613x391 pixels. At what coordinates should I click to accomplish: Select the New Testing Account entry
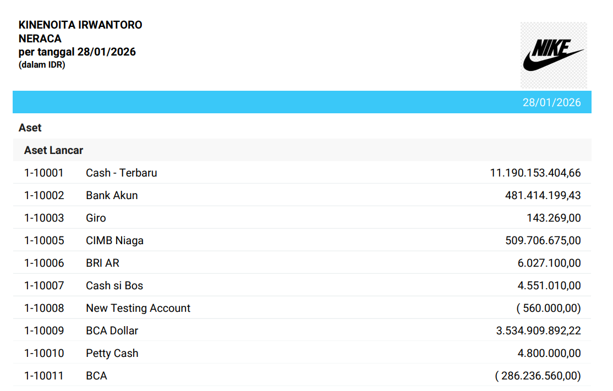click(x=138, y=308)
